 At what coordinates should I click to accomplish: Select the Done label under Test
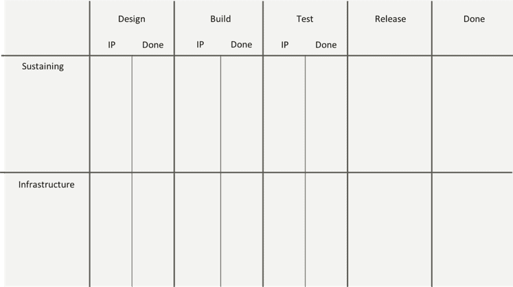point(326,45)
